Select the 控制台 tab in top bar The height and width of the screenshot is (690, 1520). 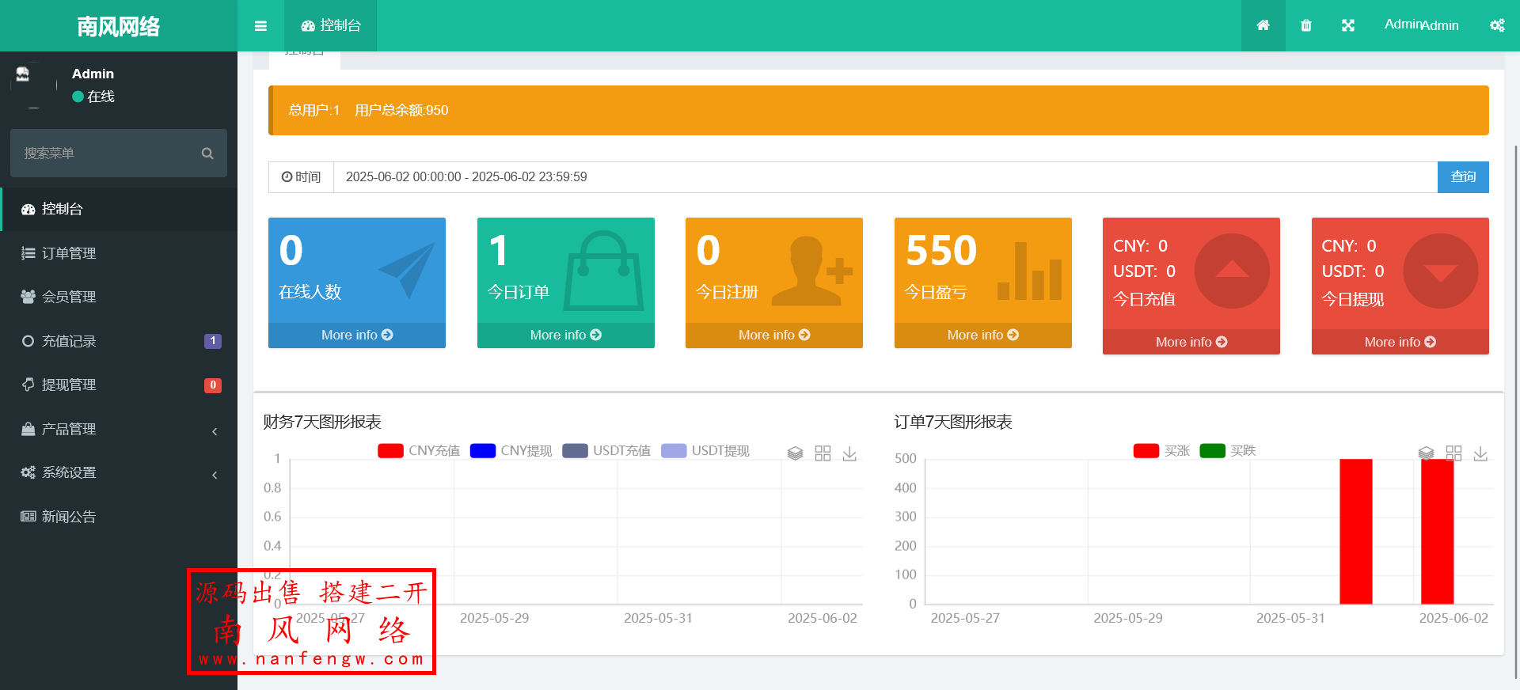point(331,25)
